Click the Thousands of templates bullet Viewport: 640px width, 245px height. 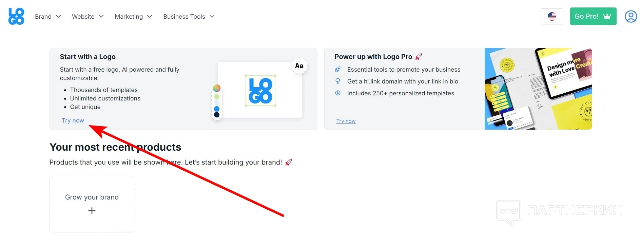click(104, 90)
